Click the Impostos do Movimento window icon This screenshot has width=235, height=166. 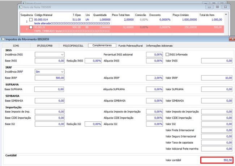click(3, 39)
